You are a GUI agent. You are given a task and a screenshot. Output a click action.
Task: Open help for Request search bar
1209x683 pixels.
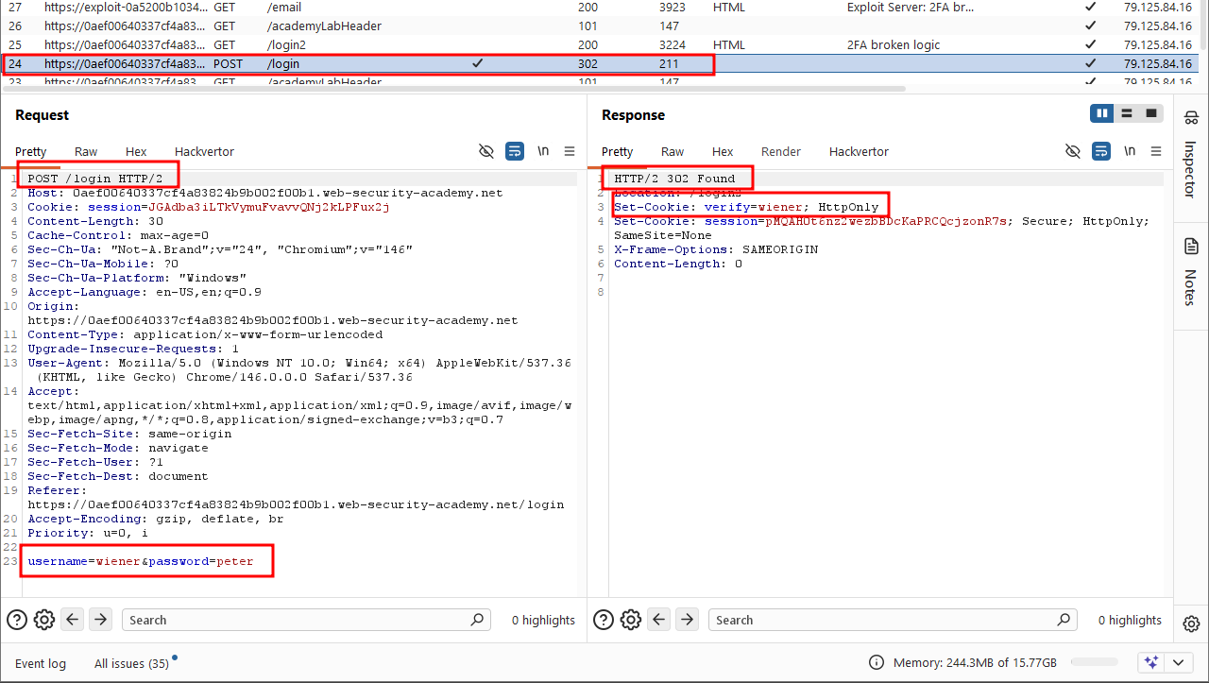coord(17,620)
